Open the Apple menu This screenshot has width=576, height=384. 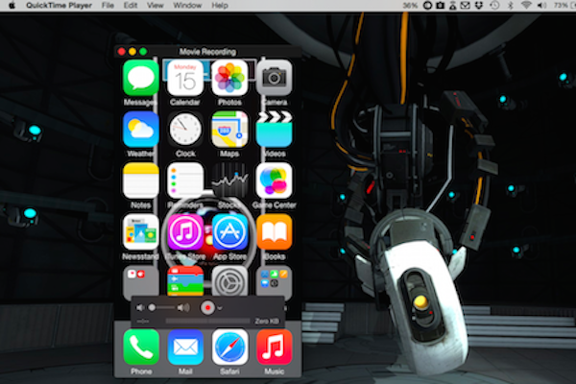tap(12, 6)
